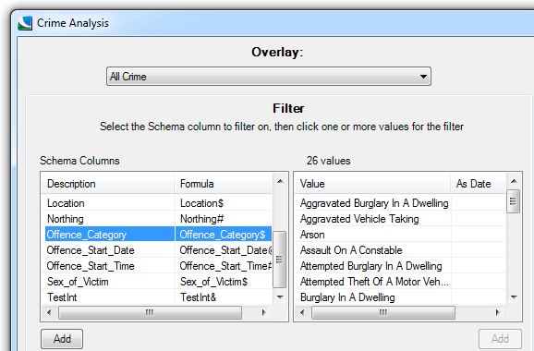Click up arrow of values list vertical scrollbar
This screenshot has width=534, height=351.
click(x=514, y=181)
